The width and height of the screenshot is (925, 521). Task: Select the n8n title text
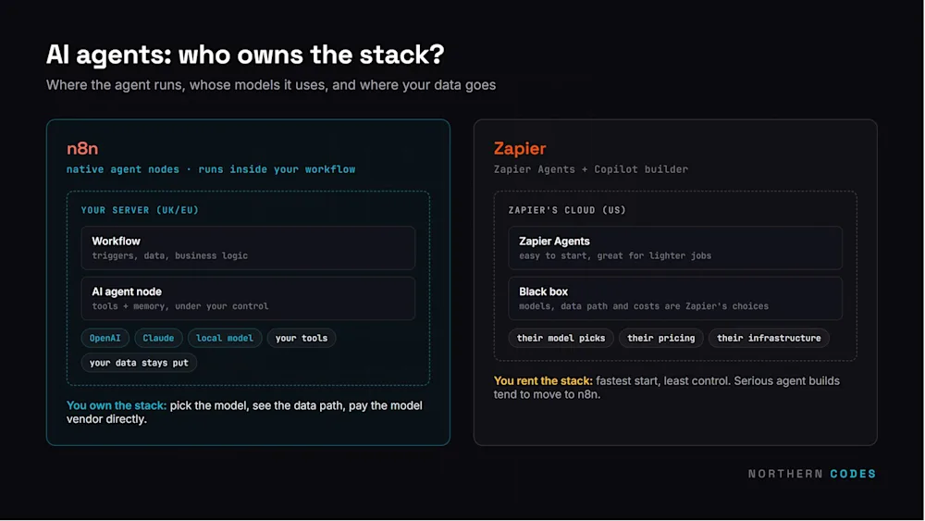pos(82,149)
